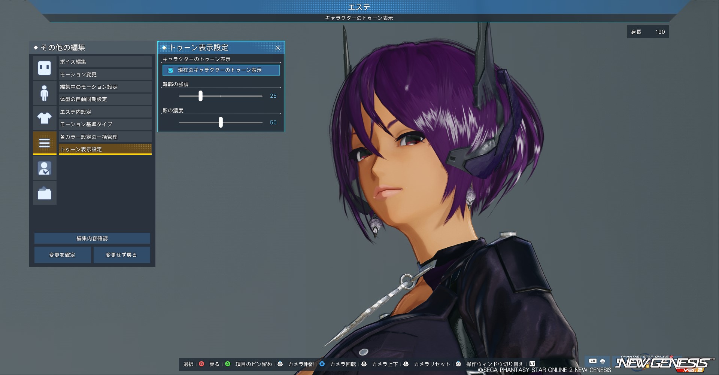Image resolution: width=719 pixels, height=375 pixels.
Task: Open モーション変更 menu entry
Action: pos(105,74)
